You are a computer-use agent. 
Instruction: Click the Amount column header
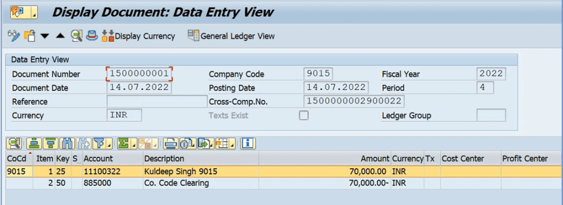[375, 158]
